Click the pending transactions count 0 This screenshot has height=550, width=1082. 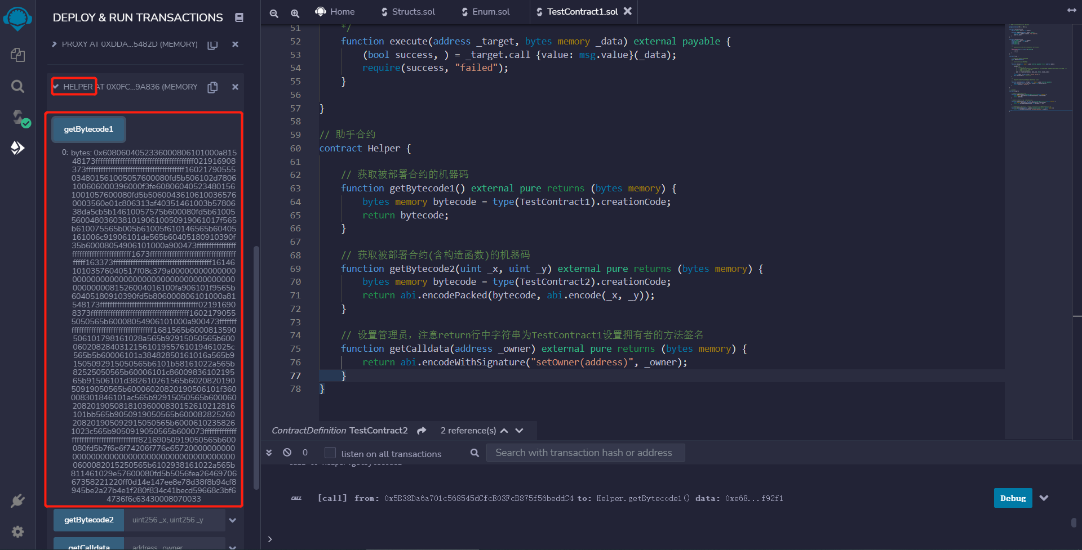305,453
